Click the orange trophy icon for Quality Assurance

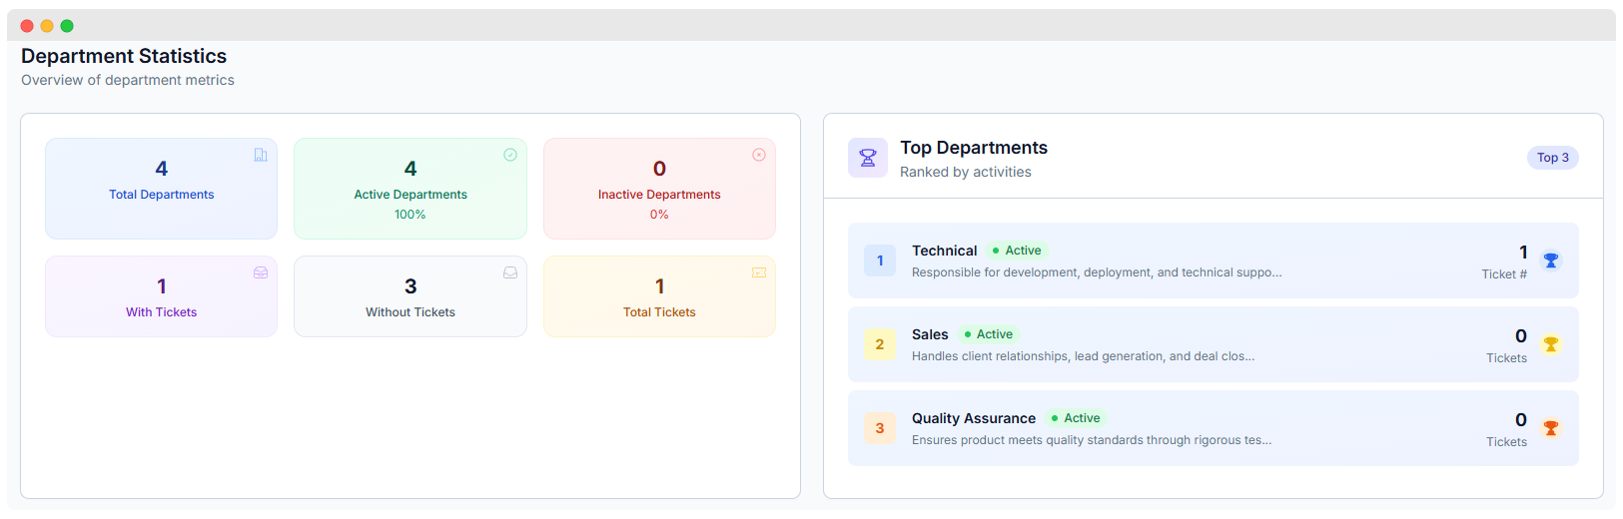tap(1551, 428)
